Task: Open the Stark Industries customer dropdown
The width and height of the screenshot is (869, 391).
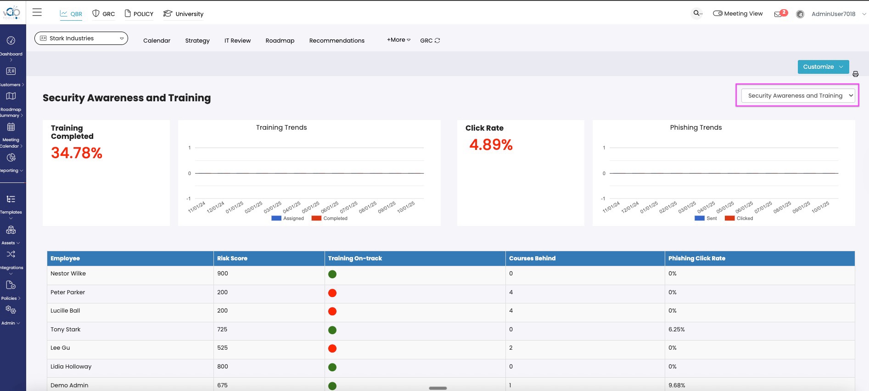Action: pos(81,39)
